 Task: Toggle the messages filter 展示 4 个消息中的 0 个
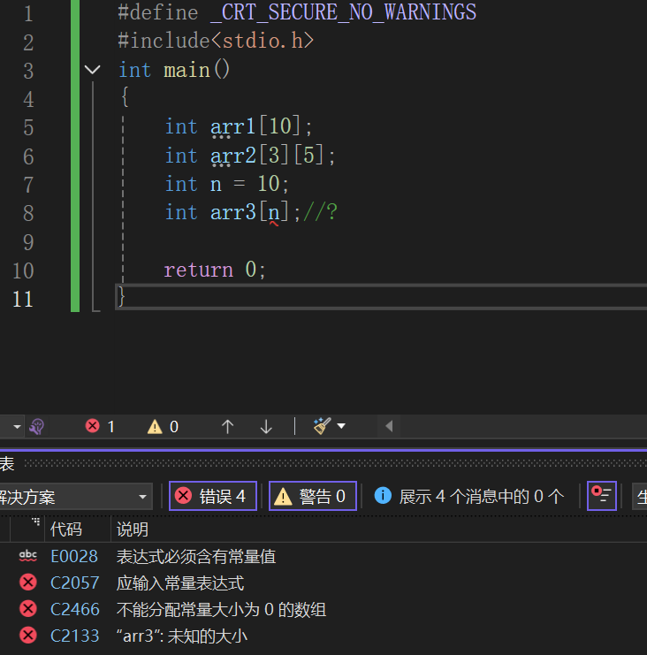(469, 496)
